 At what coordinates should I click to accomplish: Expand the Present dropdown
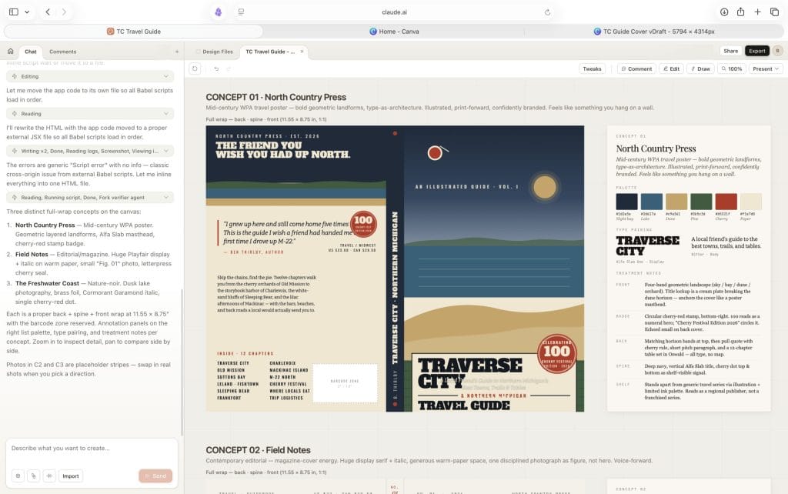point(766,68)
